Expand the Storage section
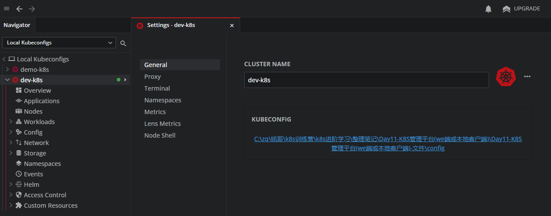551x216 pixels. (x=11, y=153)
